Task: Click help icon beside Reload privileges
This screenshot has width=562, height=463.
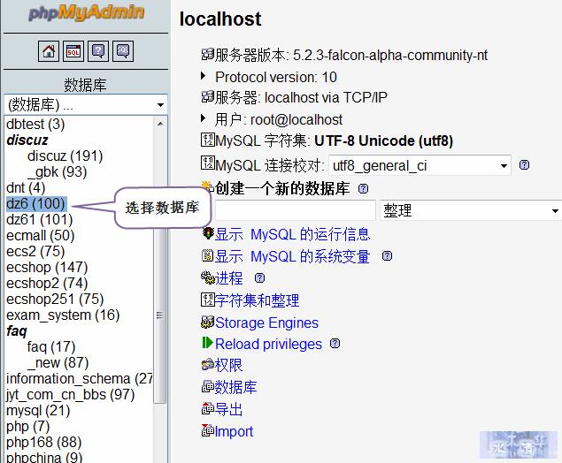Action: [335, 344]
